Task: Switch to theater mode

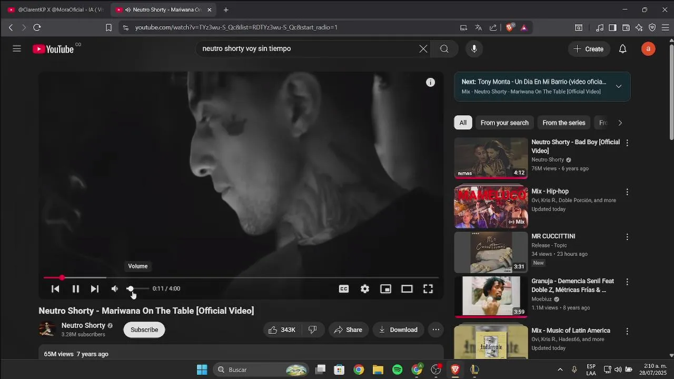Action: [x=407, y=288]
